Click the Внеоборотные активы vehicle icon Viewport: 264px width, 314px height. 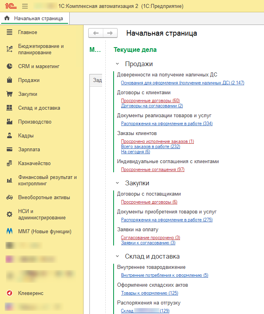click(9, 197)
